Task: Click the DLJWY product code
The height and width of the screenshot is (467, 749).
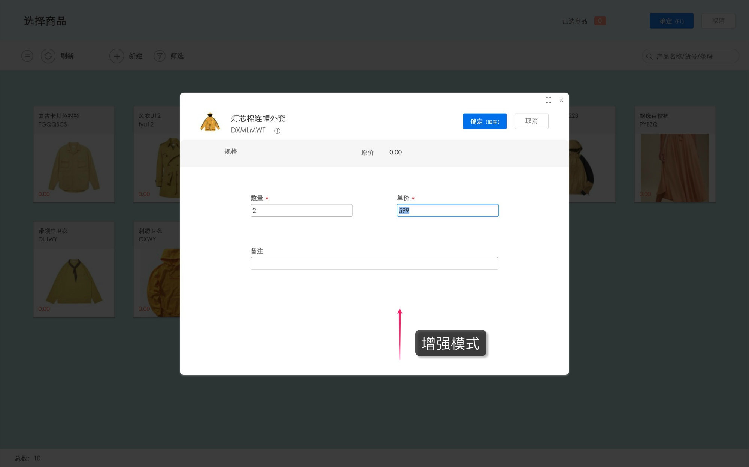Action: (x=48, y=239)
